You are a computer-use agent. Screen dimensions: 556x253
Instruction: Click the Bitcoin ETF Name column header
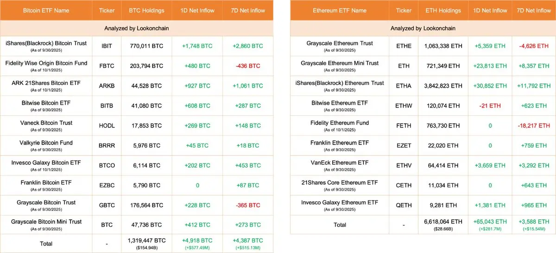(x=46, y=10)
